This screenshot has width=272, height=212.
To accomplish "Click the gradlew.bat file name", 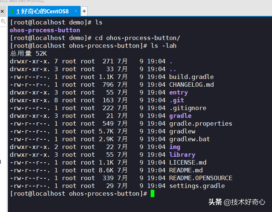I will 190,139.
